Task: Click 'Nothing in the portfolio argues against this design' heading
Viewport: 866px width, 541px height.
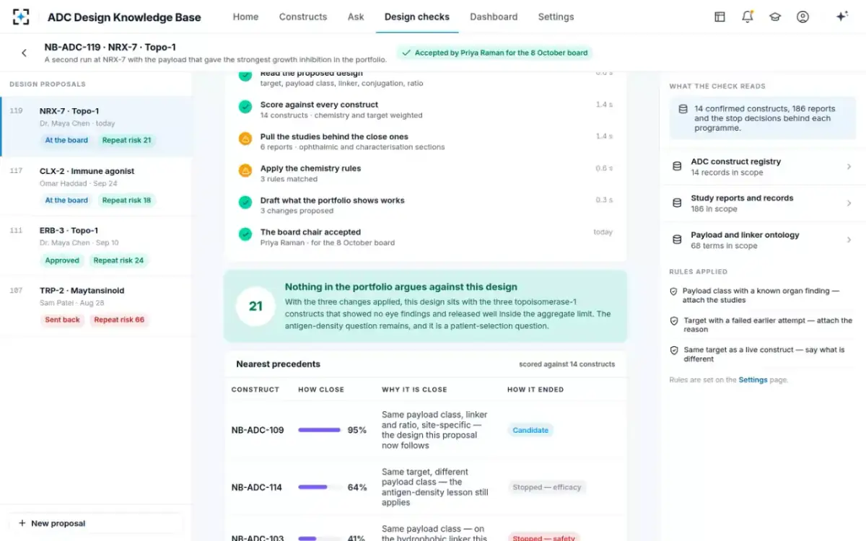Action: click(x=401, y=286)
